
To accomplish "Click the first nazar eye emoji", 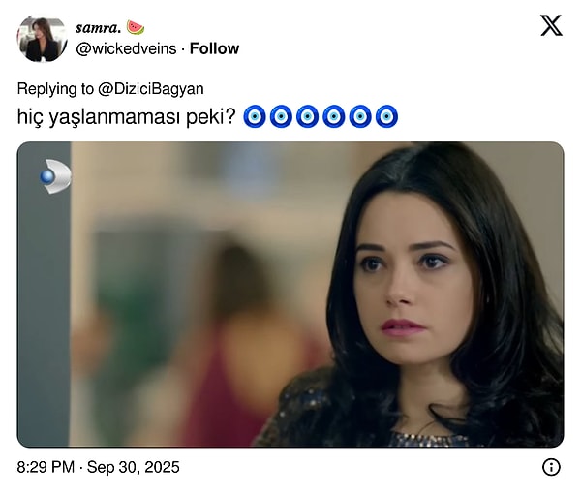I will [x=254, y=116].
